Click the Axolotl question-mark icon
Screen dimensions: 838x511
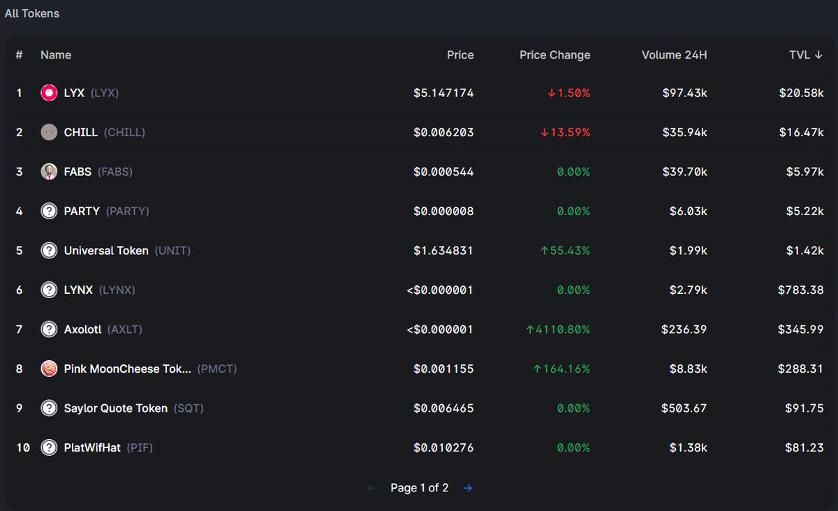[49, 329]
